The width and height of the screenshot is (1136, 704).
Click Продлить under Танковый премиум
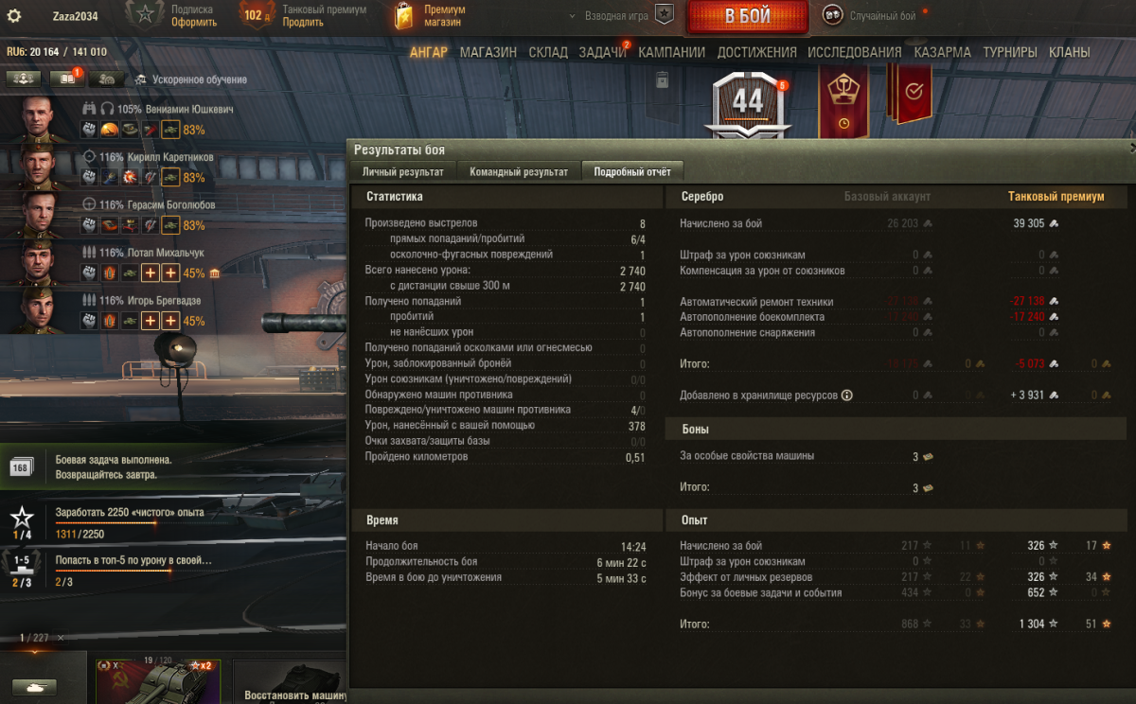(303, 22)
